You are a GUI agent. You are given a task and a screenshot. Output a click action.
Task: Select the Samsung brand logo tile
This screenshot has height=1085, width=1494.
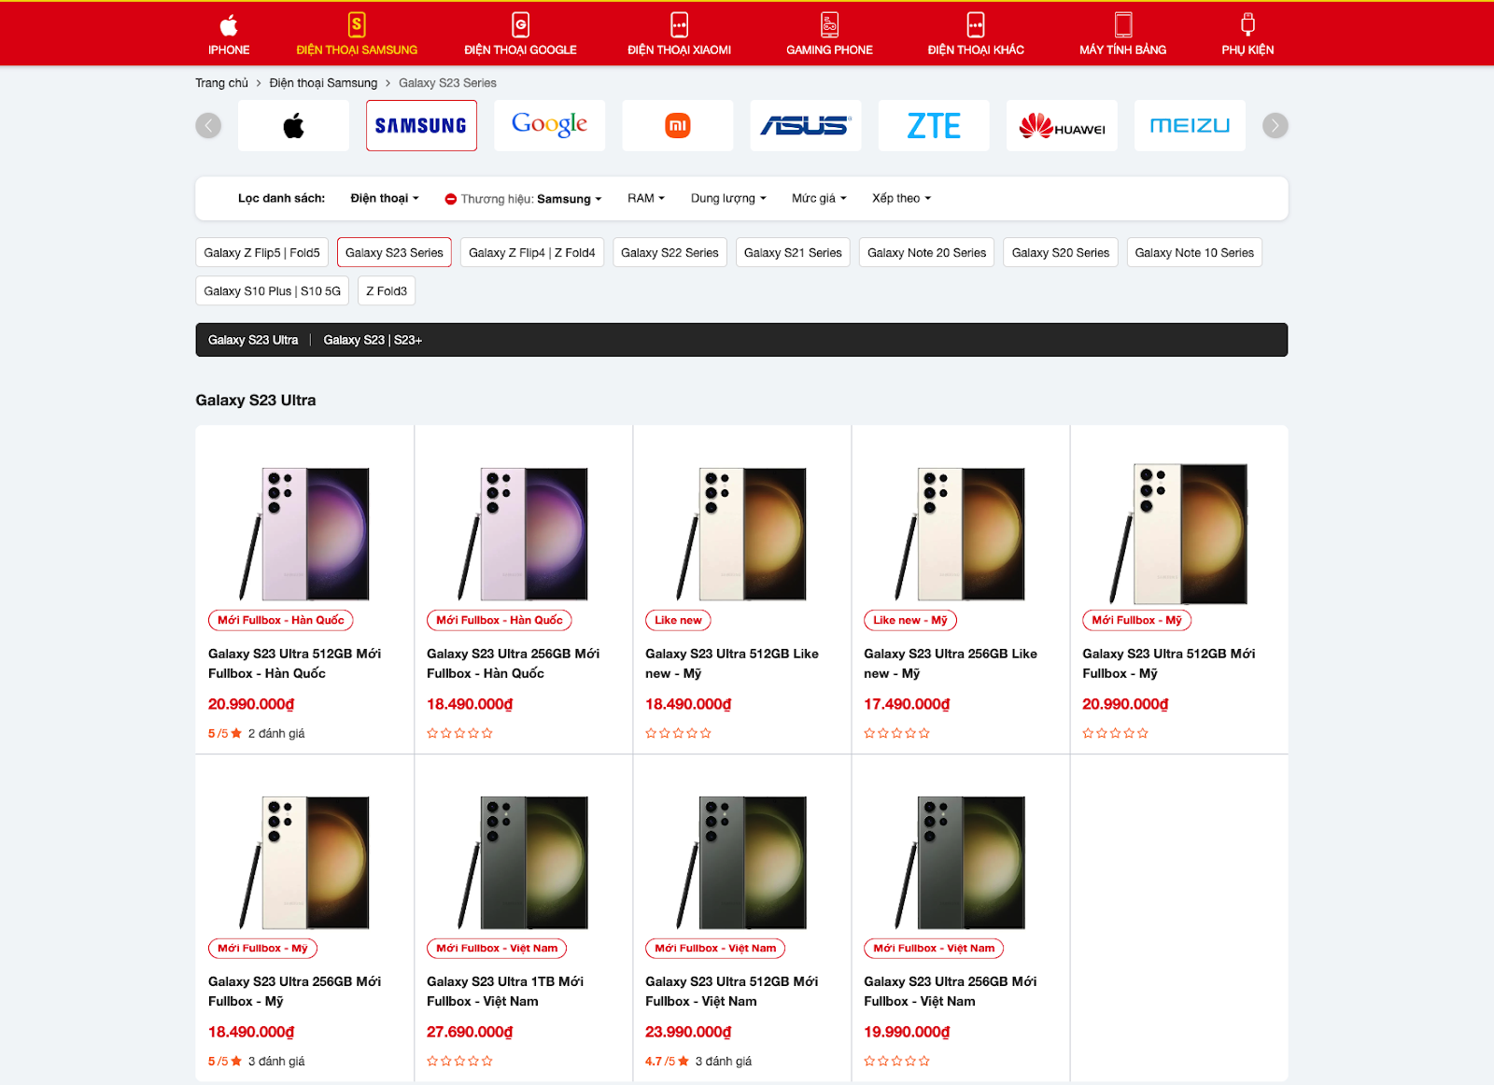pos(421,125)
